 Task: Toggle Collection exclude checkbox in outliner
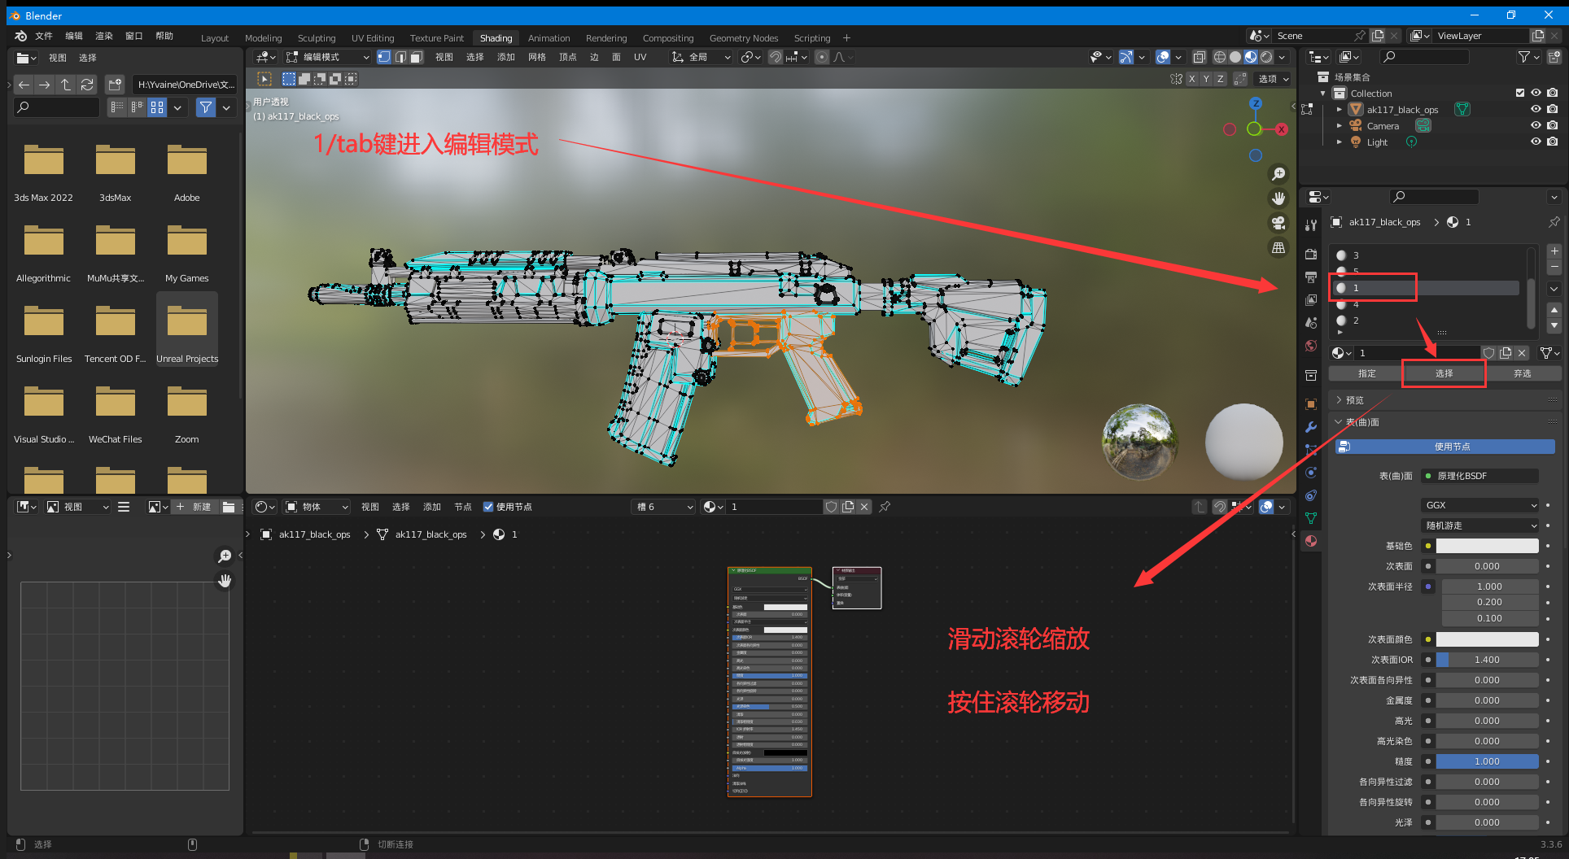[x=1519, y=93]
